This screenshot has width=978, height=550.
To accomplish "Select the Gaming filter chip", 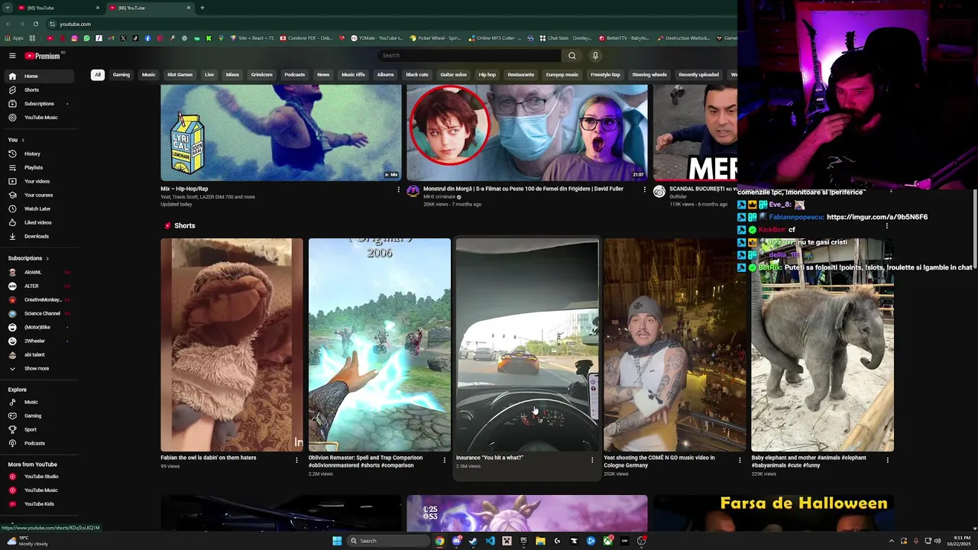I will coord(121,75).
